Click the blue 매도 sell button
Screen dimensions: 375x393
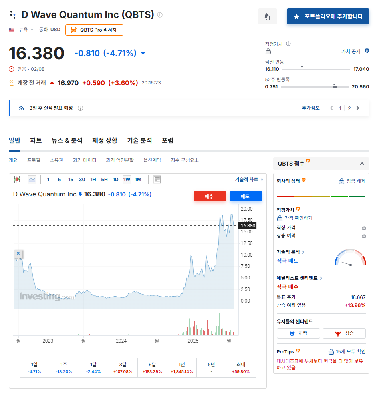point(246,196)
